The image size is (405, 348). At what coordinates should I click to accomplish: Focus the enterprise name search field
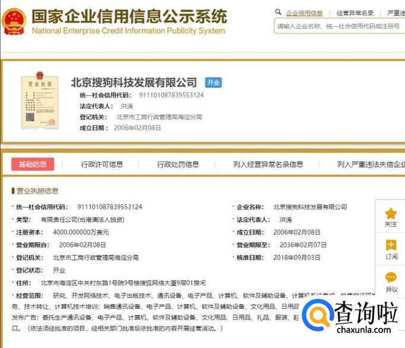pyautogui.click(x=340, y=26)
